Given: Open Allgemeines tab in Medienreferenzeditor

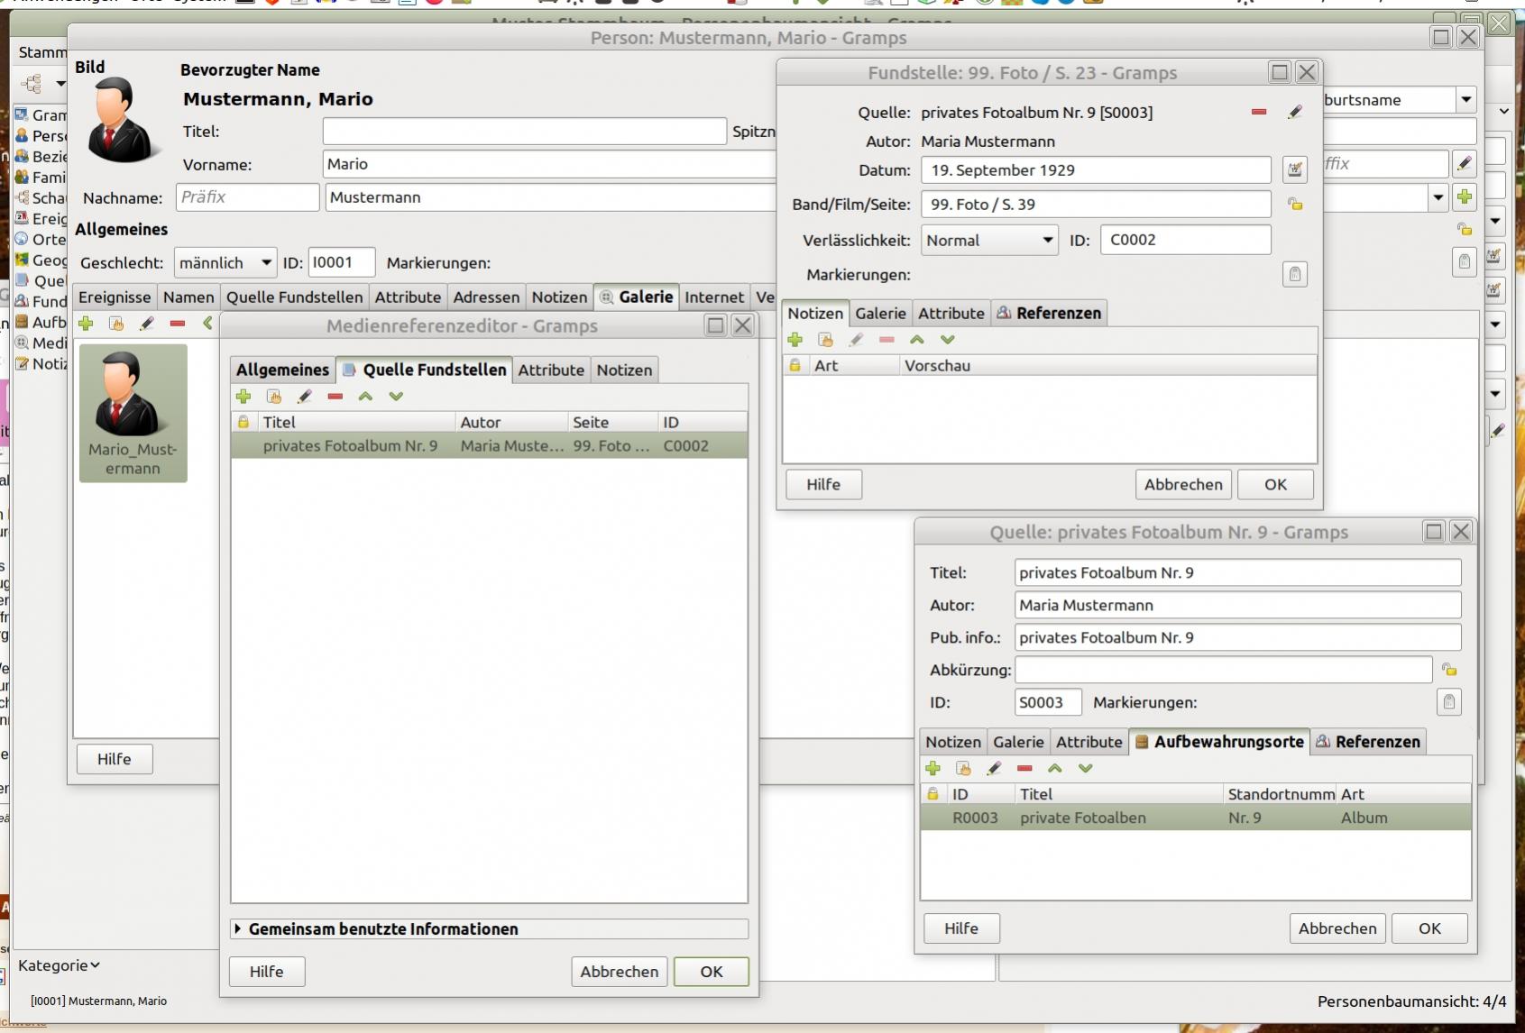Looking at the screenshot, I should click(282, 370).
